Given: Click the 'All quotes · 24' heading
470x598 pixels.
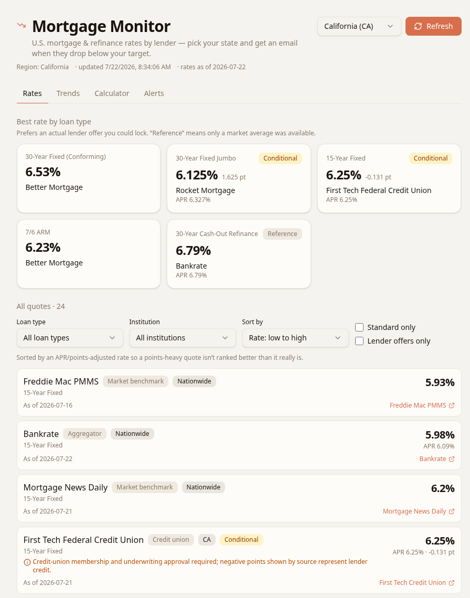Looking at the screenshot, I should pyautogui.click(x=41, y=307).
